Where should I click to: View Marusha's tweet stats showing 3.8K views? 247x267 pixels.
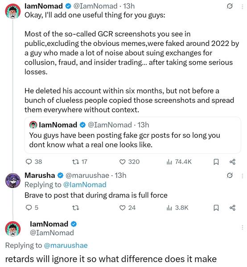[x=177, y=208]
